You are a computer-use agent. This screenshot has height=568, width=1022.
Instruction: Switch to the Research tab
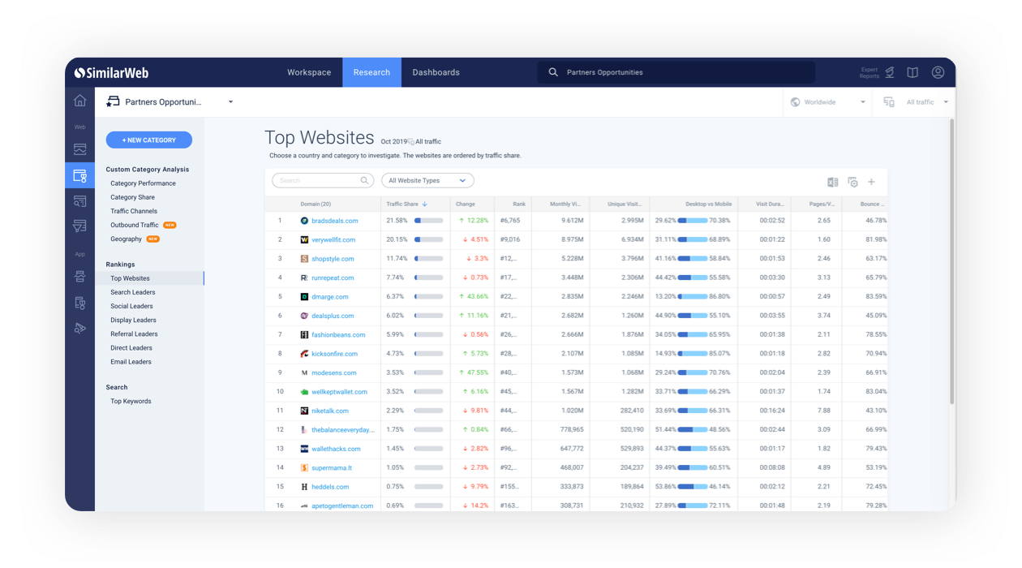(371, 72)
